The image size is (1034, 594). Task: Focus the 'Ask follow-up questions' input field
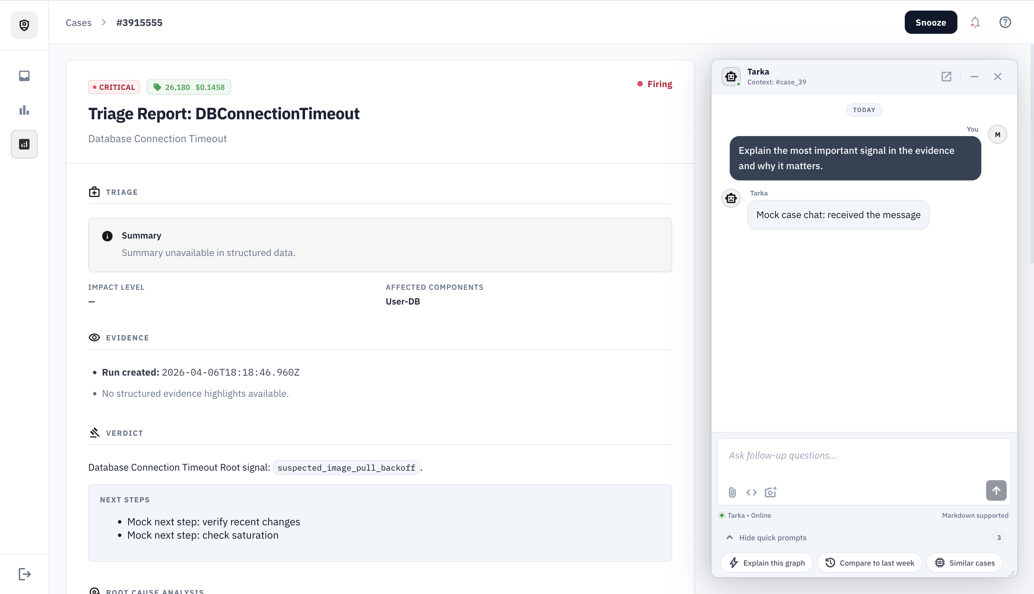[x=863, y=456]
